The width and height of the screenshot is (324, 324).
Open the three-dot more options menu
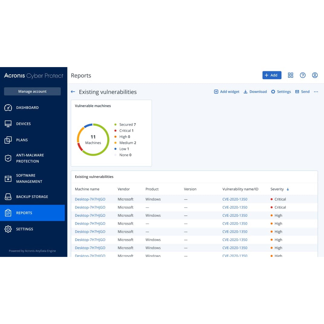(316, 92)
